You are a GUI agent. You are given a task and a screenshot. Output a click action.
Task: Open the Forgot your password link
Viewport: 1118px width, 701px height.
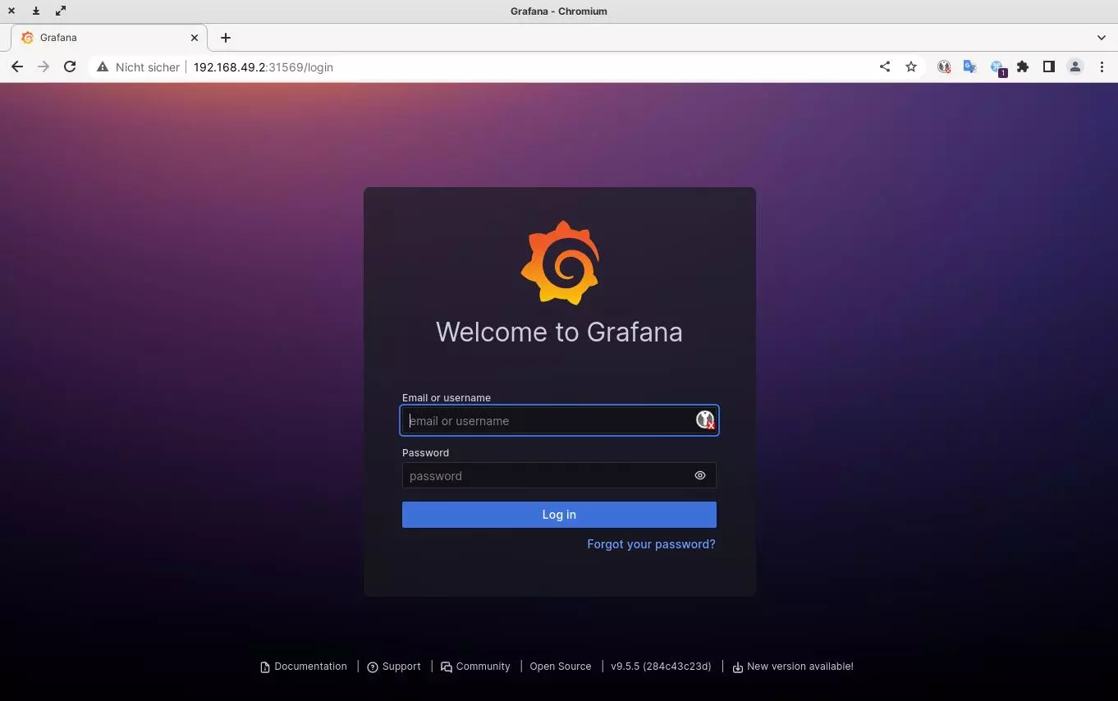point(651,544)
